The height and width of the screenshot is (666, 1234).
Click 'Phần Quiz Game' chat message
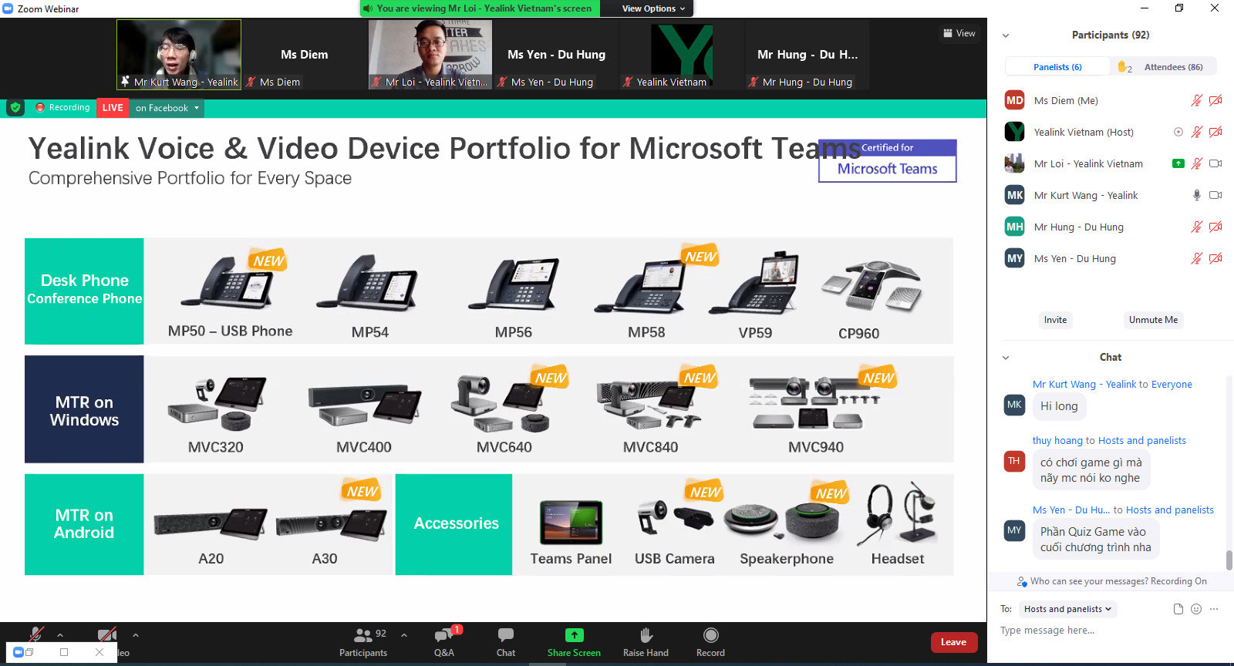(x=1095, y=540)
